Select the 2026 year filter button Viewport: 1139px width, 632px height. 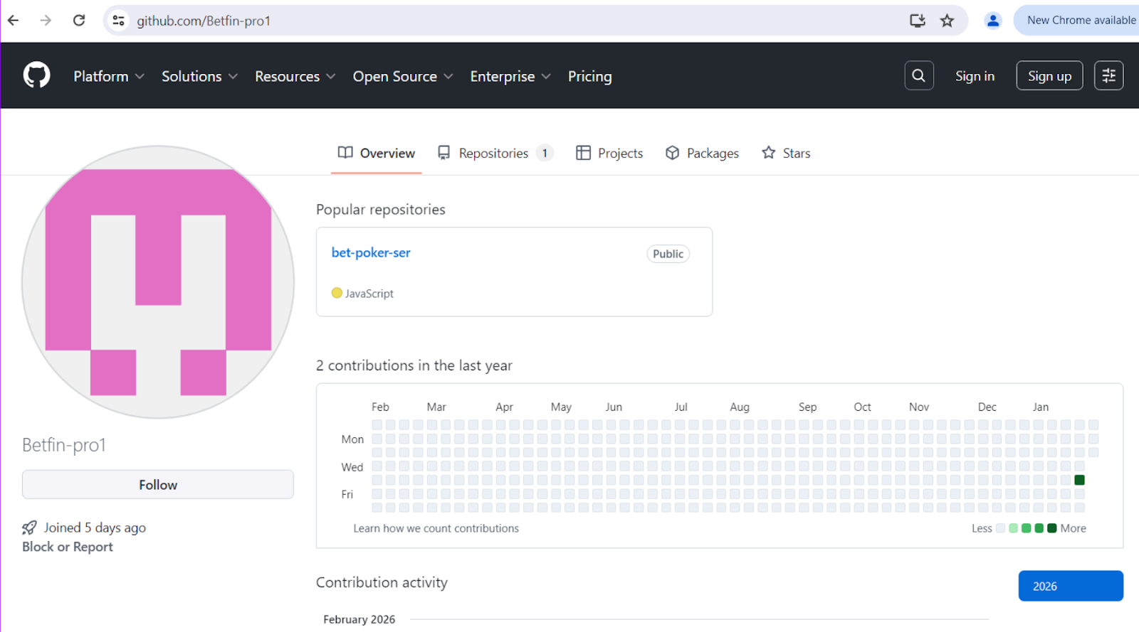click(1071, 586)
